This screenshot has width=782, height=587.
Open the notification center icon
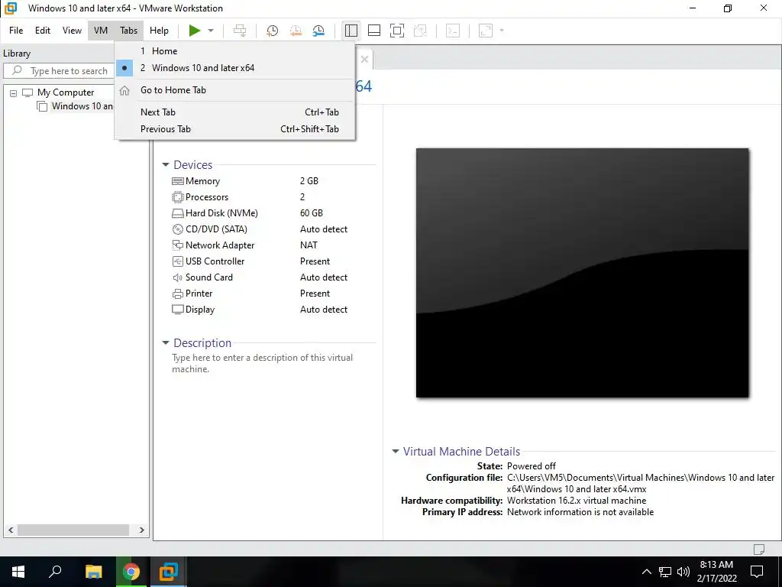(757, 572)
